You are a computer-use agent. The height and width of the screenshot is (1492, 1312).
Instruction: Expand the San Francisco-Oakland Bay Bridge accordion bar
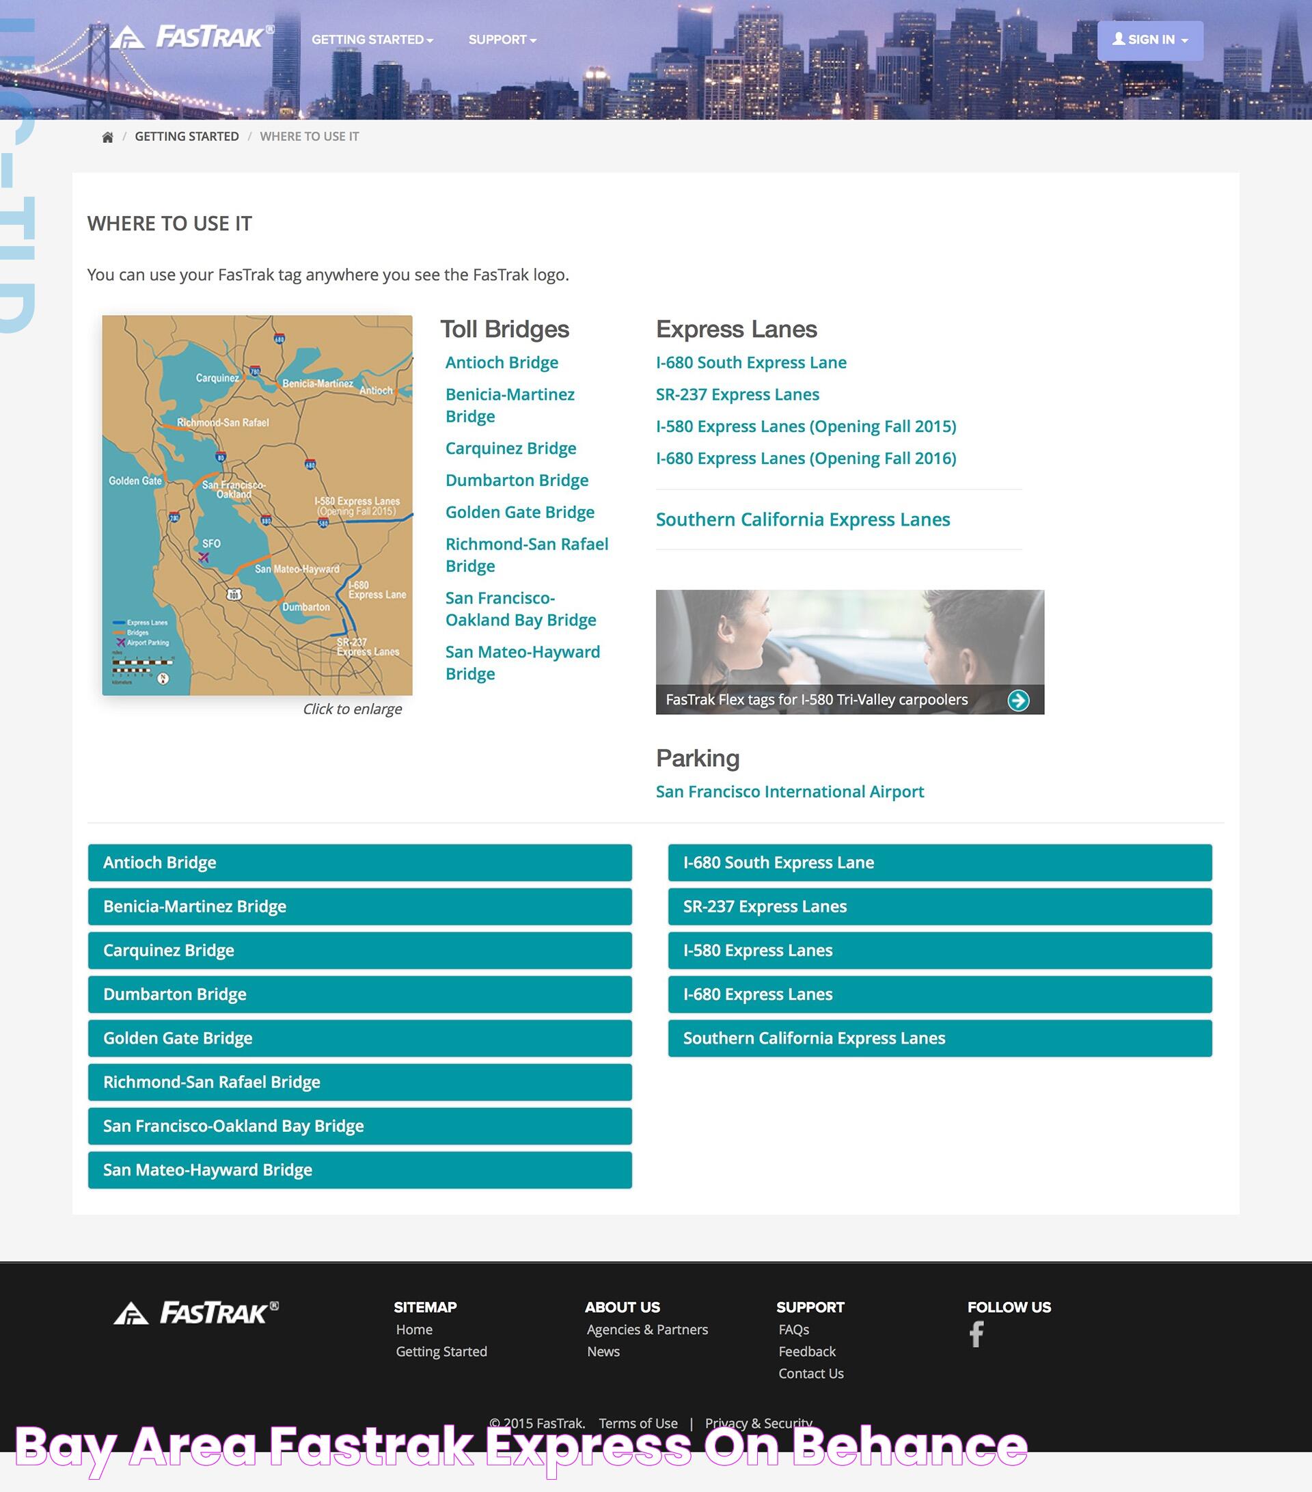[x=359, y=1126]
